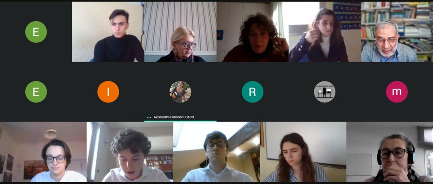Viewport: 433px width, 184px height.
Task: Click the long-haired woman in striped shirt
Action: (x=303, y=152)
